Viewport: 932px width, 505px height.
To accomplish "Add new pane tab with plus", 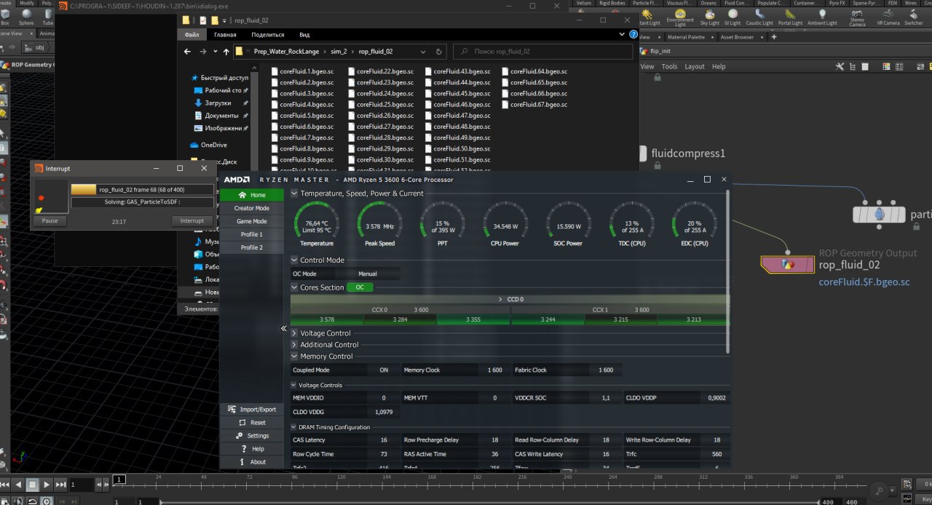I will pos(774,36).
